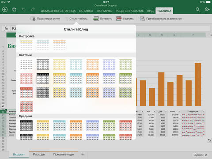
Task: Open the file options icon
Action: (x=14, y=10)
